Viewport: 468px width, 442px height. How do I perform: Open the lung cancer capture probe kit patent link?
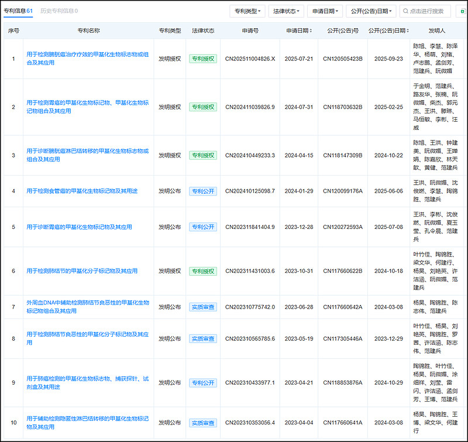[88, 383]
